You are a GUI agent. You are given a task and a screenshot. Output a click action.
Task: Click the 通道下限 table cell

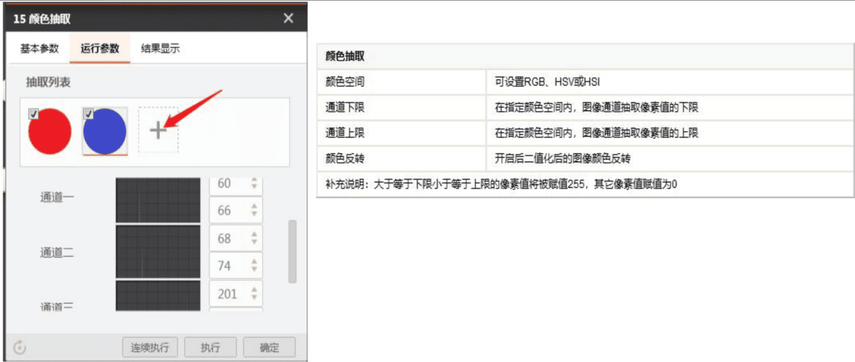click(402, 107)
